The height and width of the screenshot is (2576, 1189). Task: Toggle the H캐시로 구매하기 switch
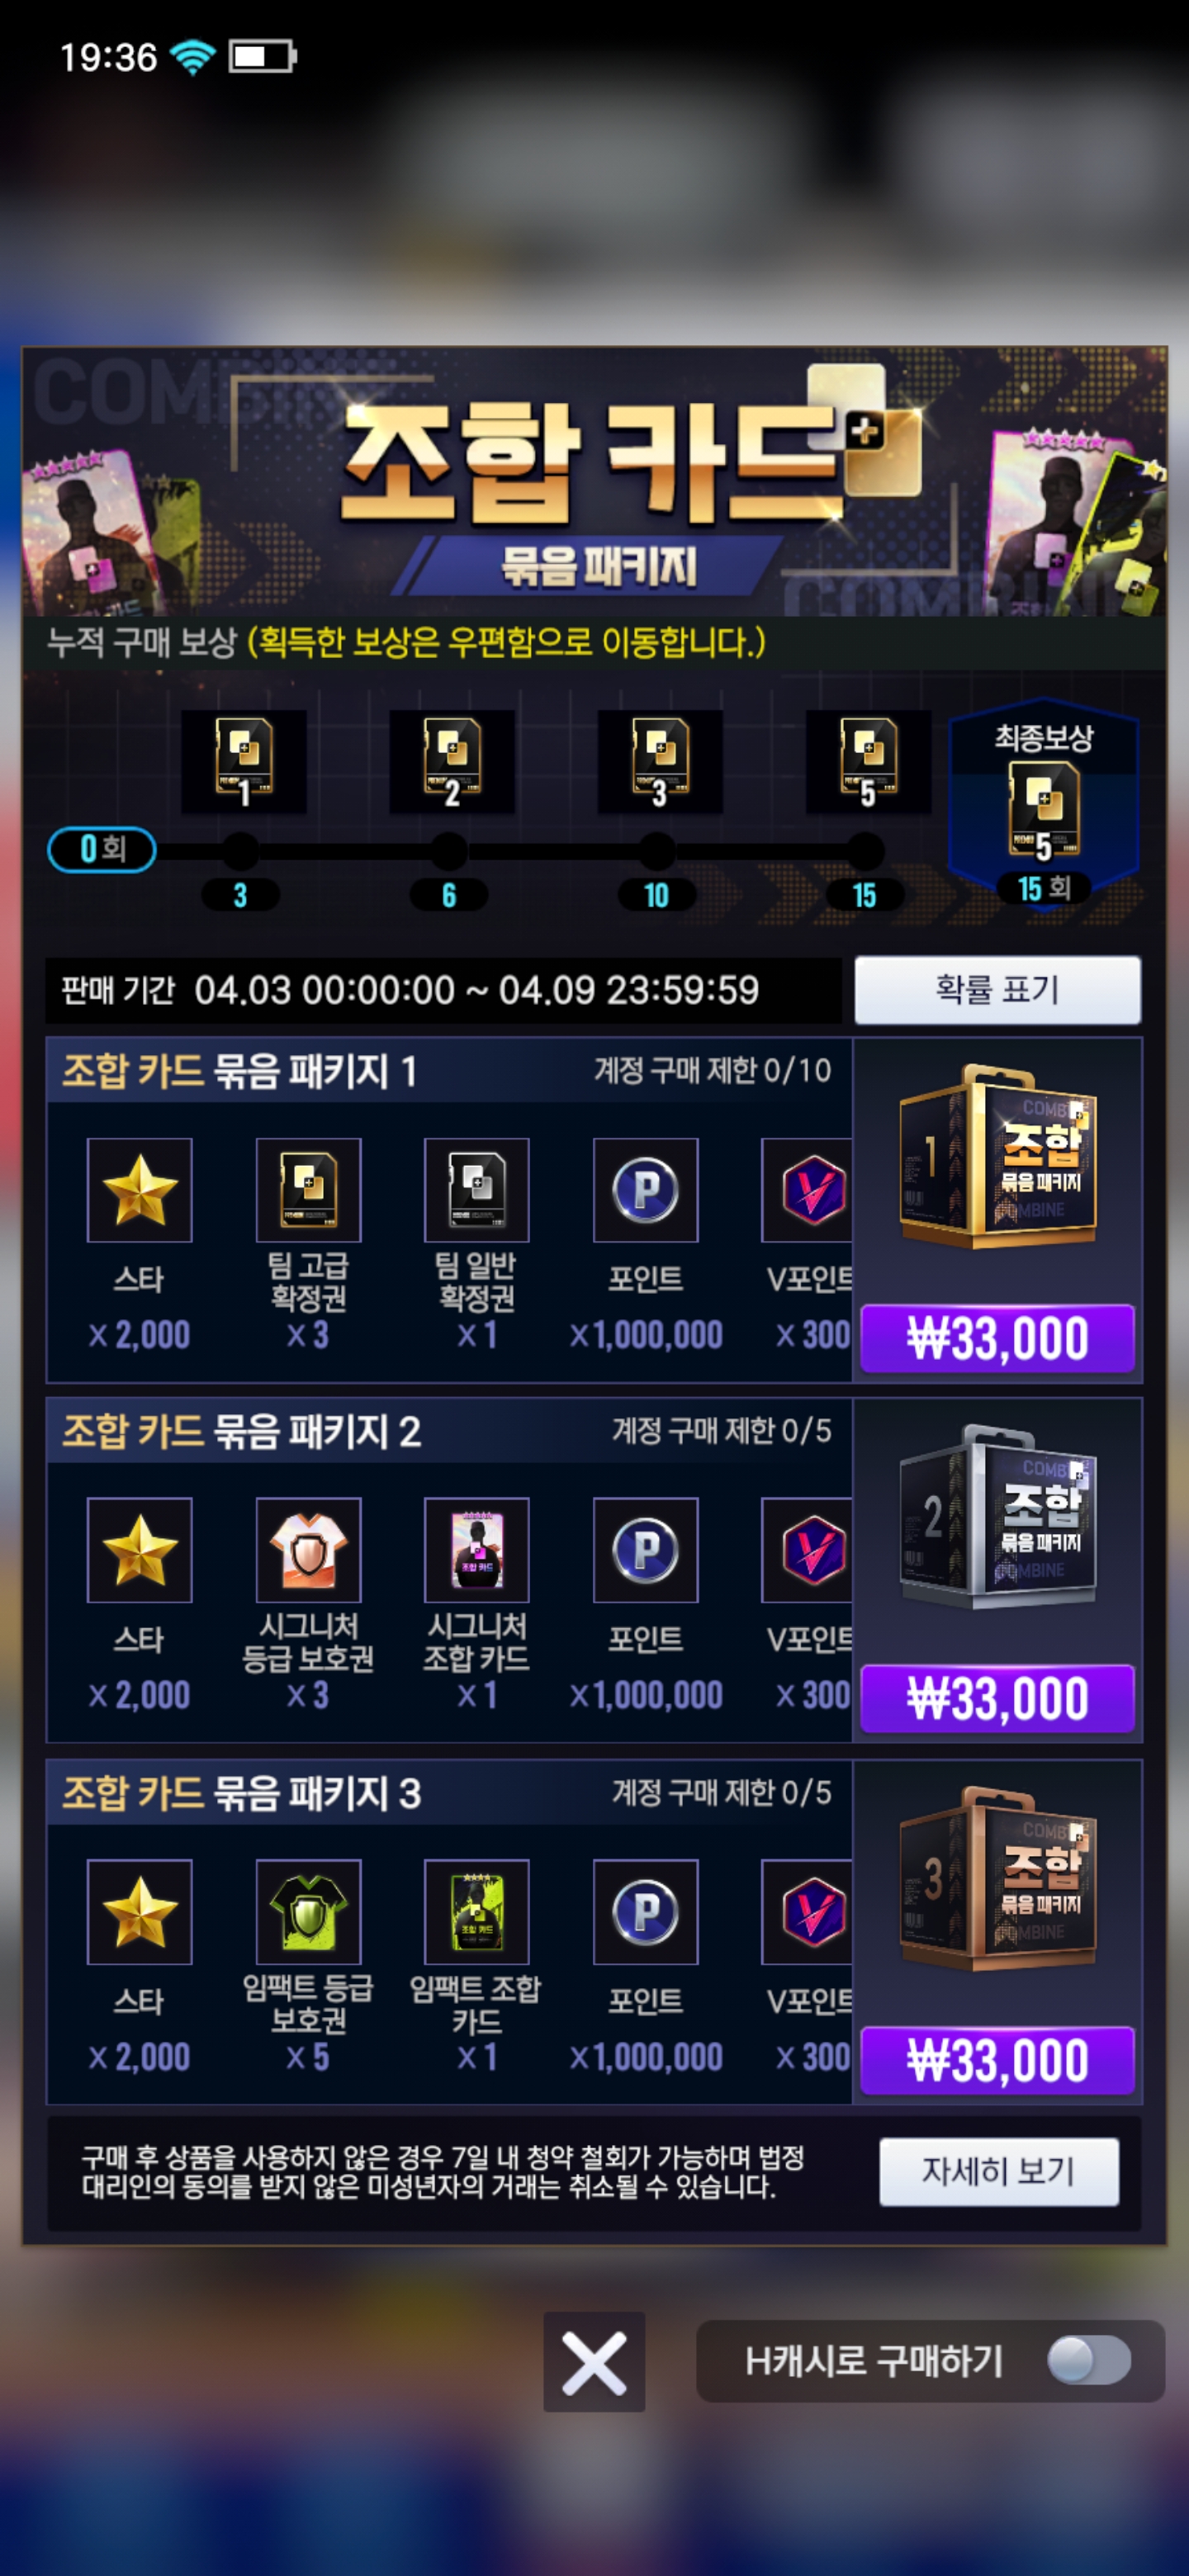1089,2361
